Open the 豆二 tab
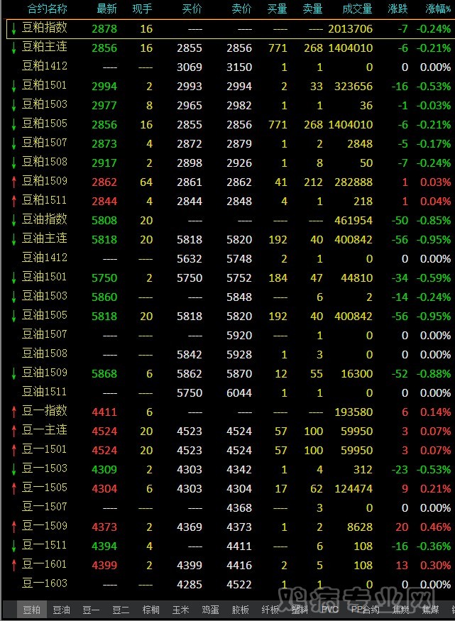The height and width of the screenshot is (621, 455). [121, 610]
